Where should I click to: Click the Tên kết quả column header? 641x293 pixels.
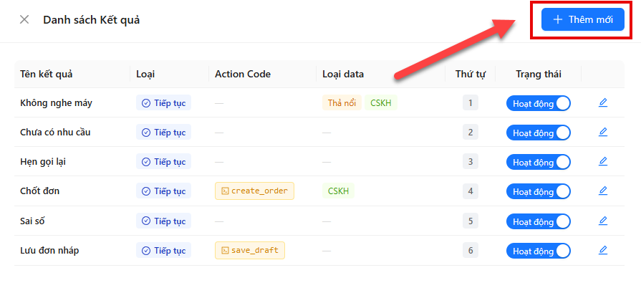click(x=47, y=74)
